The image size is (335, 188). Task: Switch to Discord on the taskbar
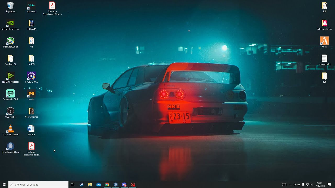(x=124, y=185)
